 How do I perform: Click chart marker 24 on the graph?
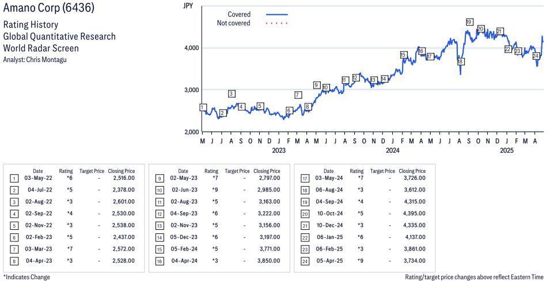click(x=536, y=56)
